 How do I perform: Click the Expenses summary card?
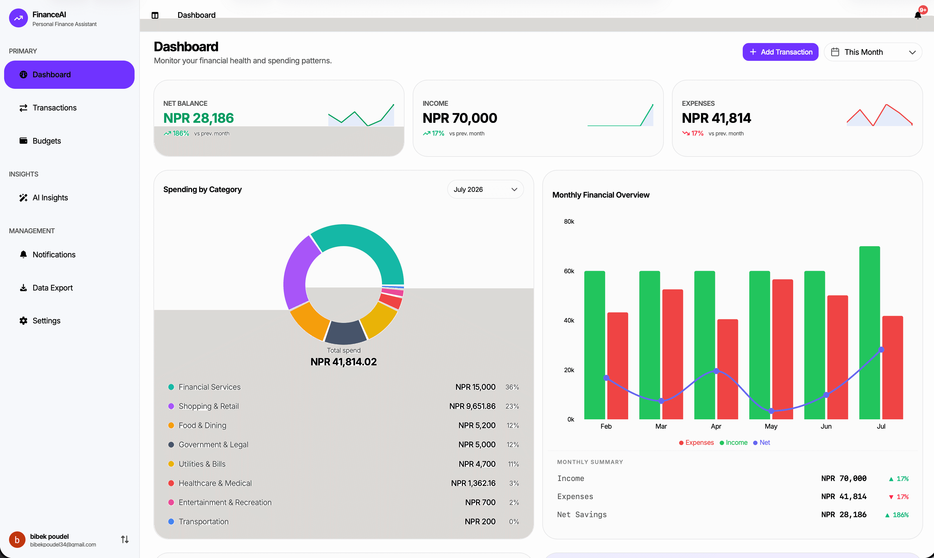pyautogui.click(x=797, y=118)
